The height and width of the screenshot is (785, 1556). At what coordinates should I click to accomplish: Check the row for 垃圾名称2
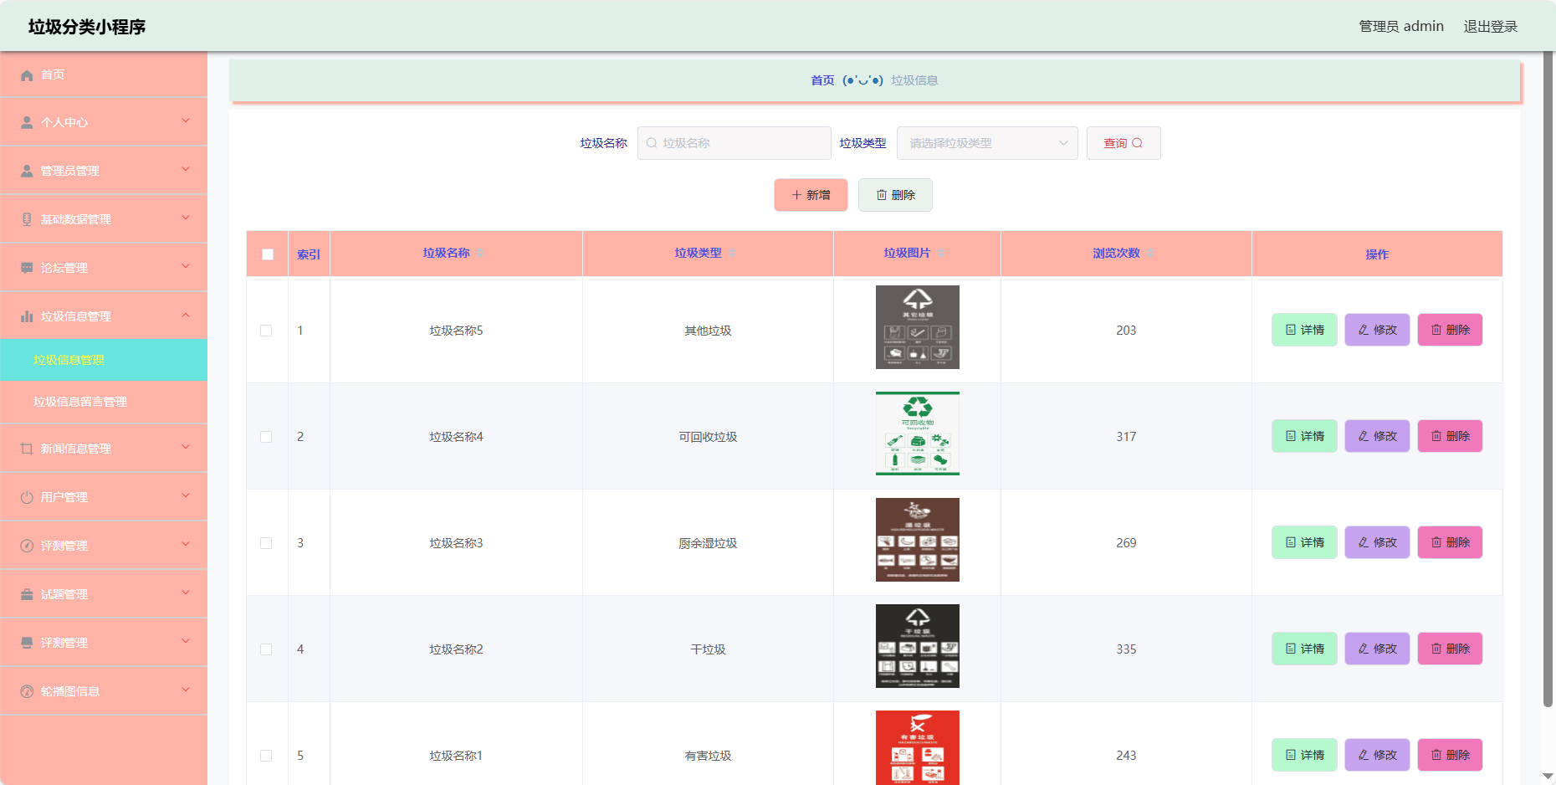tap(266, 649)
